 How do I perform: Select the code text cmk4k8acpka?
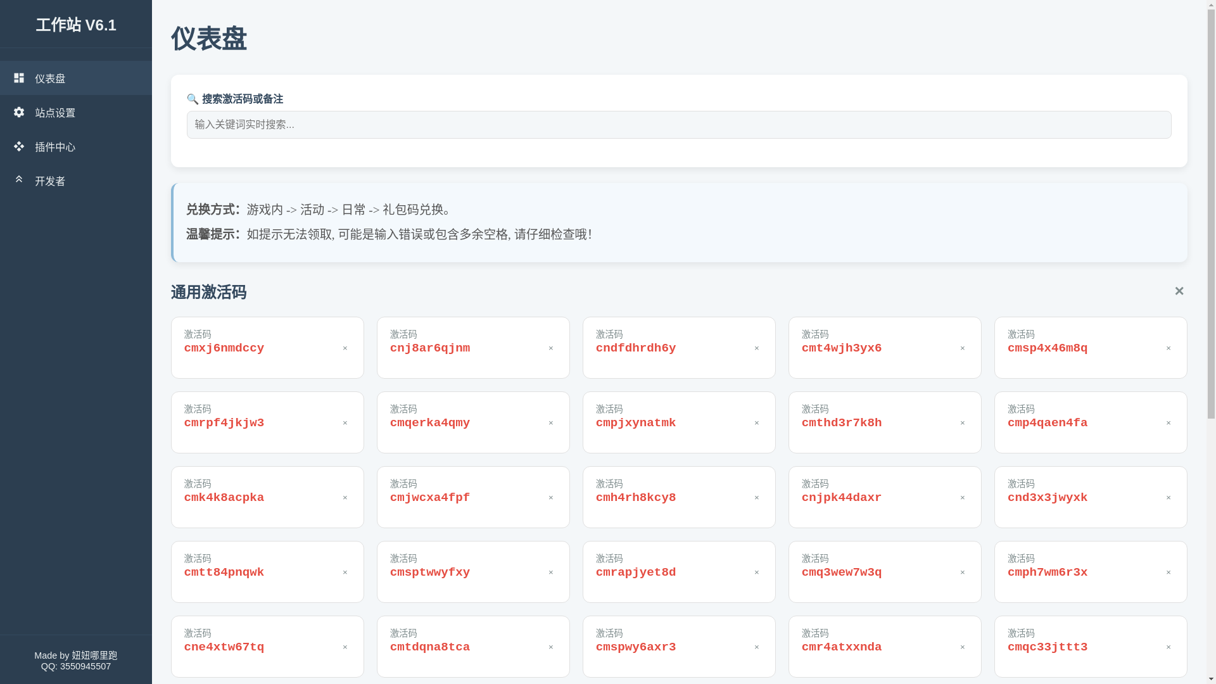224,498
